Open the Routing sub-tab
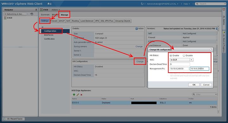This screenshot has width=228, height=123. [75, 21]
